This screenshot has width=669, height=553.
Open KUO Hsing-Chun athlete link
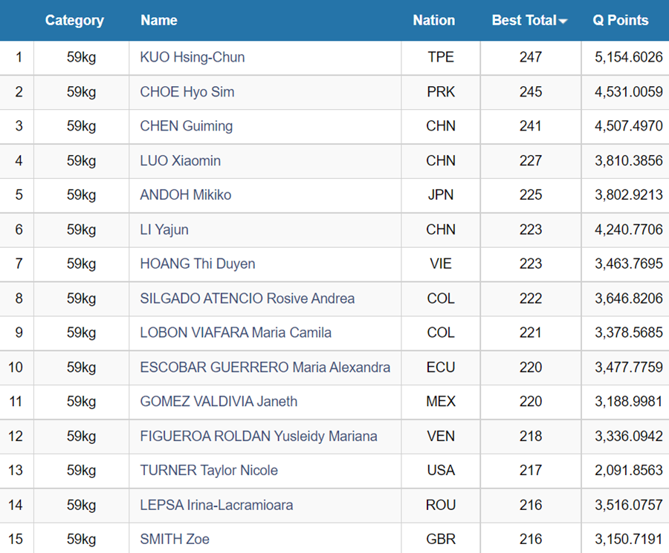193,57
